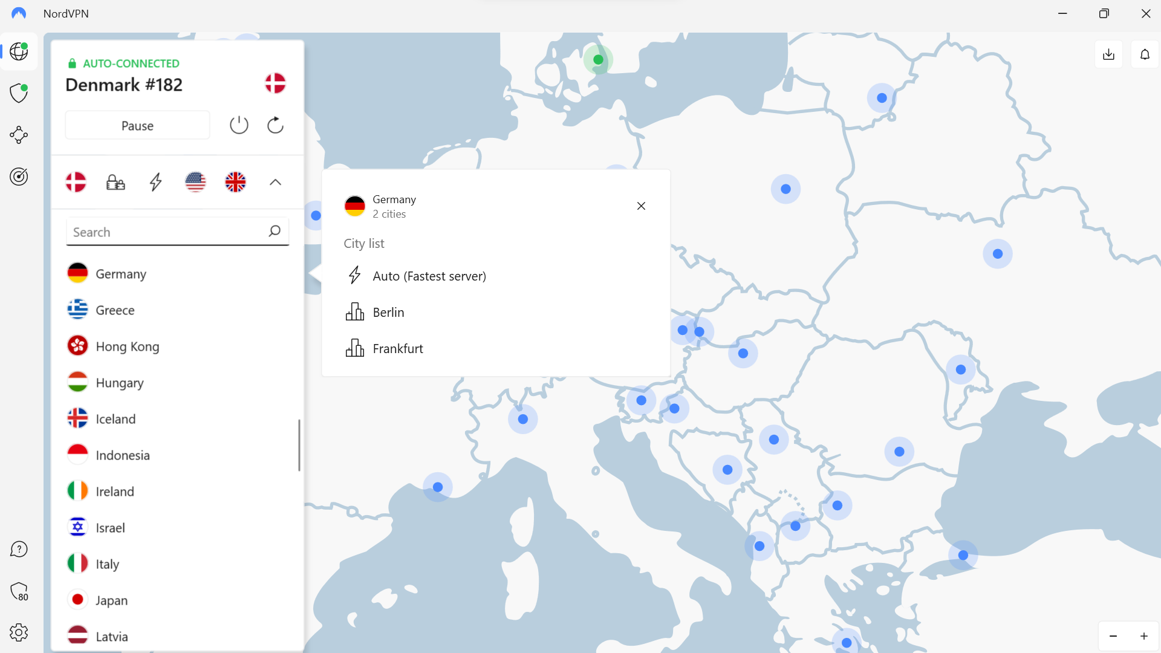This screenshot has width=1161, height=653.
Task: Choose Berlin from city list
Action: [x=496, y=312]
